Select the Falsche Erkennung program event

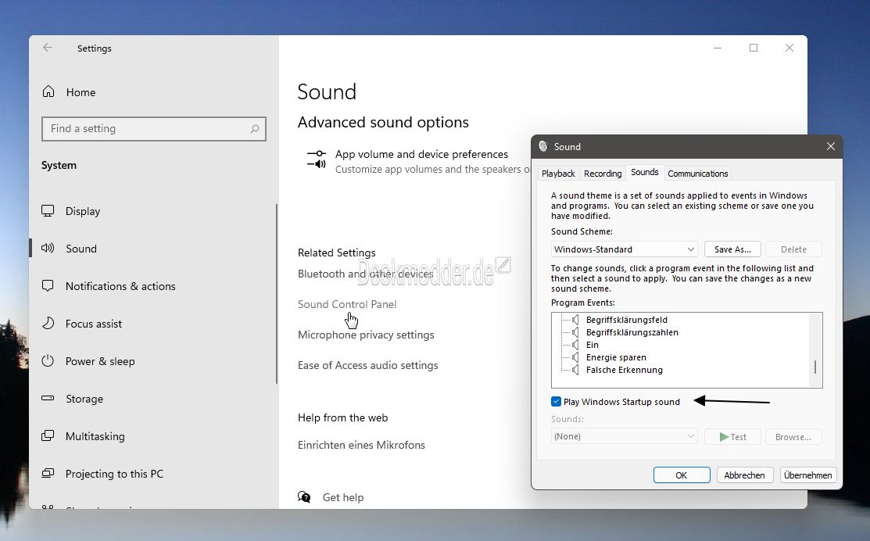(x=625, y=370)
